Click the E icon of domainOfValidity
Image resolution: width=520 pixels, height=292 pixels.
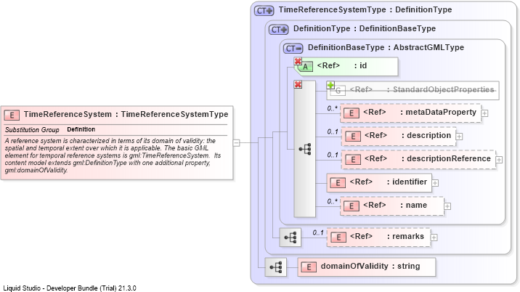click(309, 267)
